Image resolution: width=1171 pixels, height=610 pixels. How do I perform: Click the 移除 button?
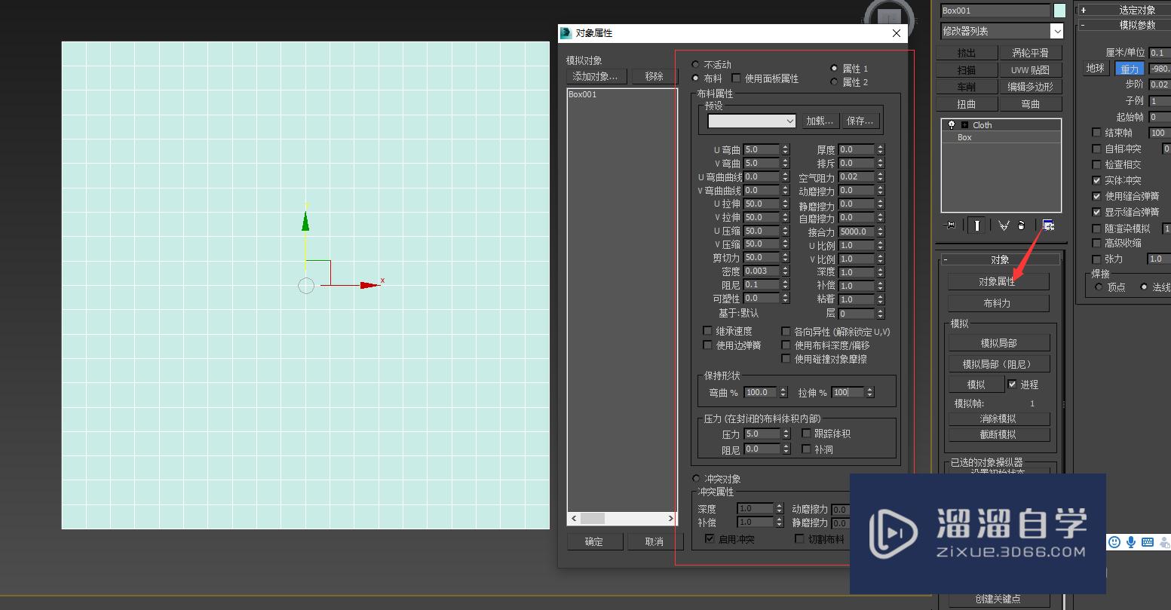(x=654, y=76)
